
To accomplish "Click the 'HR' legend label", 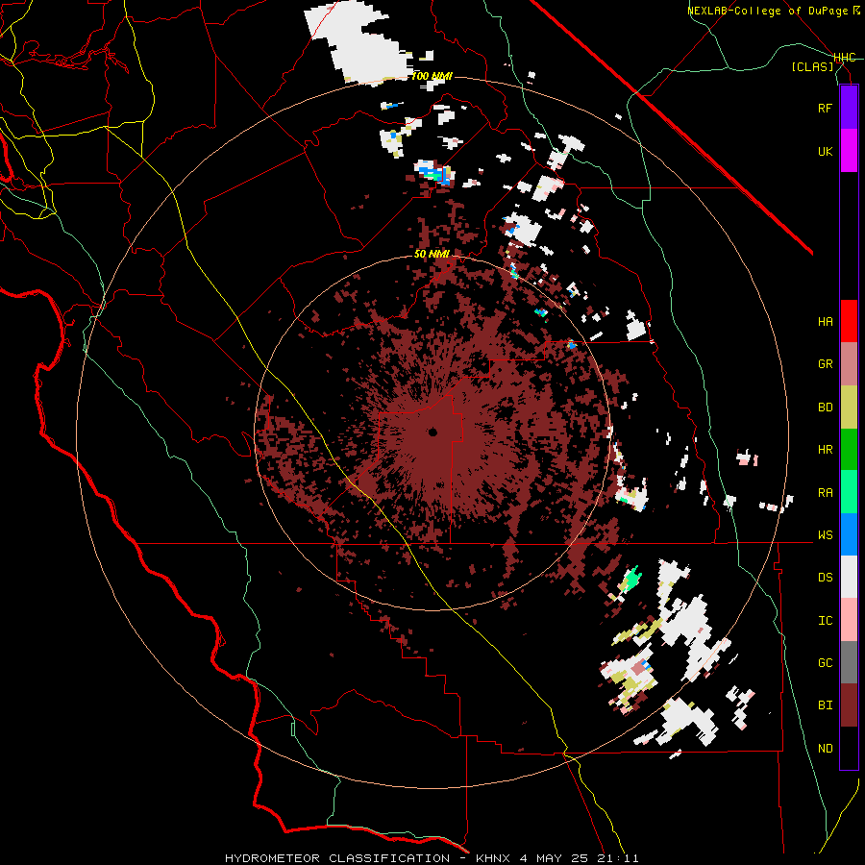I will 825,450.
